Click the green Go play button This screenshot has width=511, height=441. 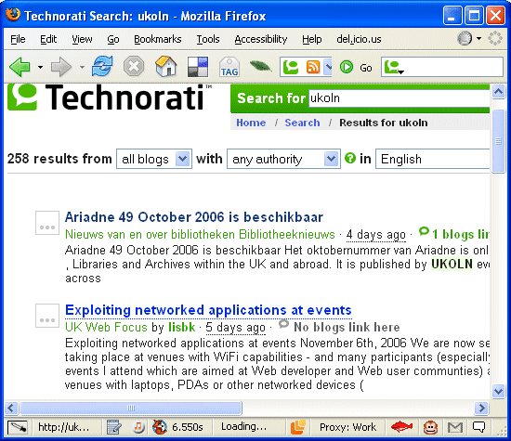pos(347,67)
